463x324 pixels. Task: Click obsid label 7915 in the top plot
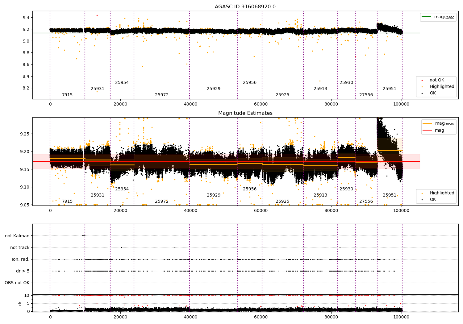click(67, 95)
